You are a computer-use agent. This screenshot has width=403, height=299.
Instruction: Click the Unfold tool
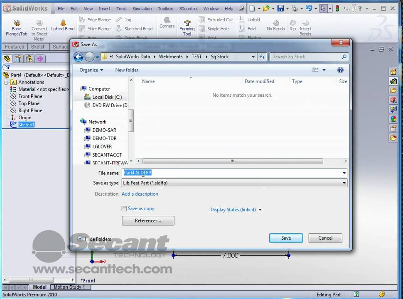tap(249, 20)
